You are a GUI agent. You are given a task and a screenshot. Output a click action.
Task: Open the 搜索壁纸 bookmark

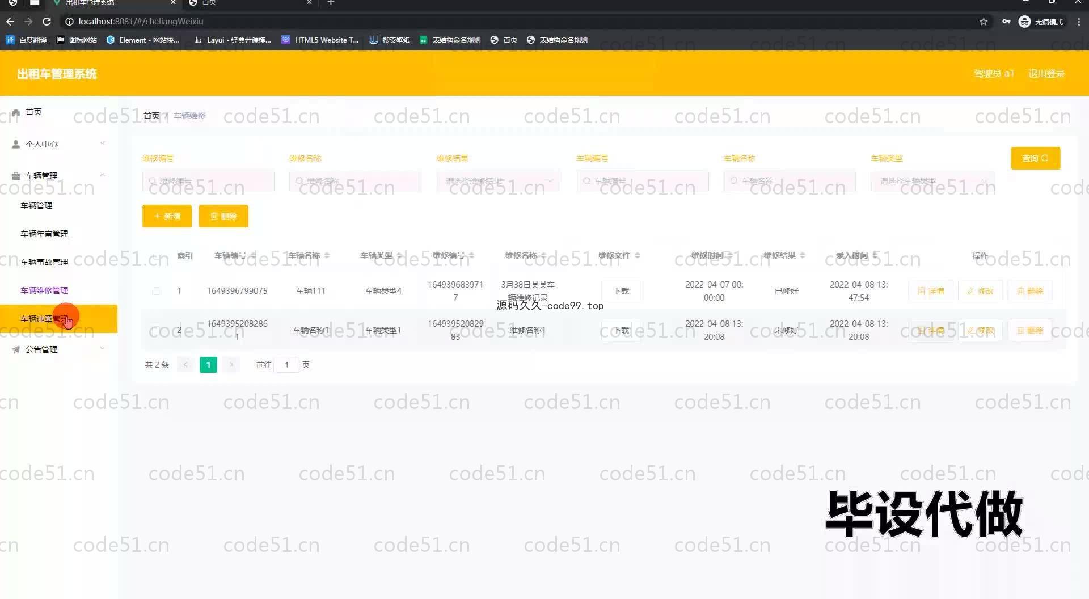tap(390, 40)
